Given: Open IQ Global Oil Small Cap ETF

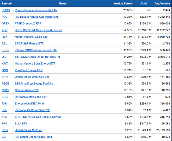Looking at the screenshot, I should pos(32,110).
